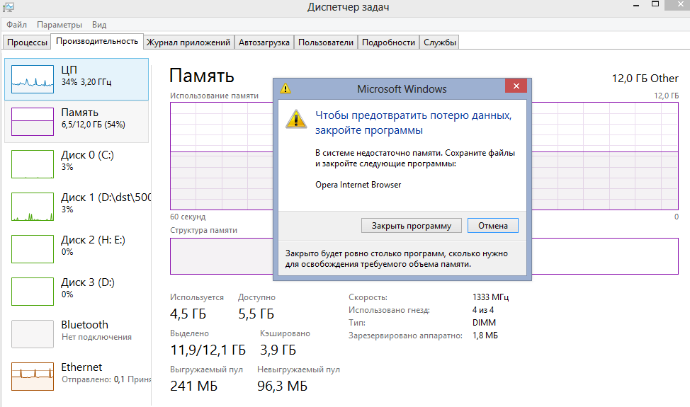Click the Диск 3 (D:) label
Screen dimensions: 690x407
(x=88, y=282)
